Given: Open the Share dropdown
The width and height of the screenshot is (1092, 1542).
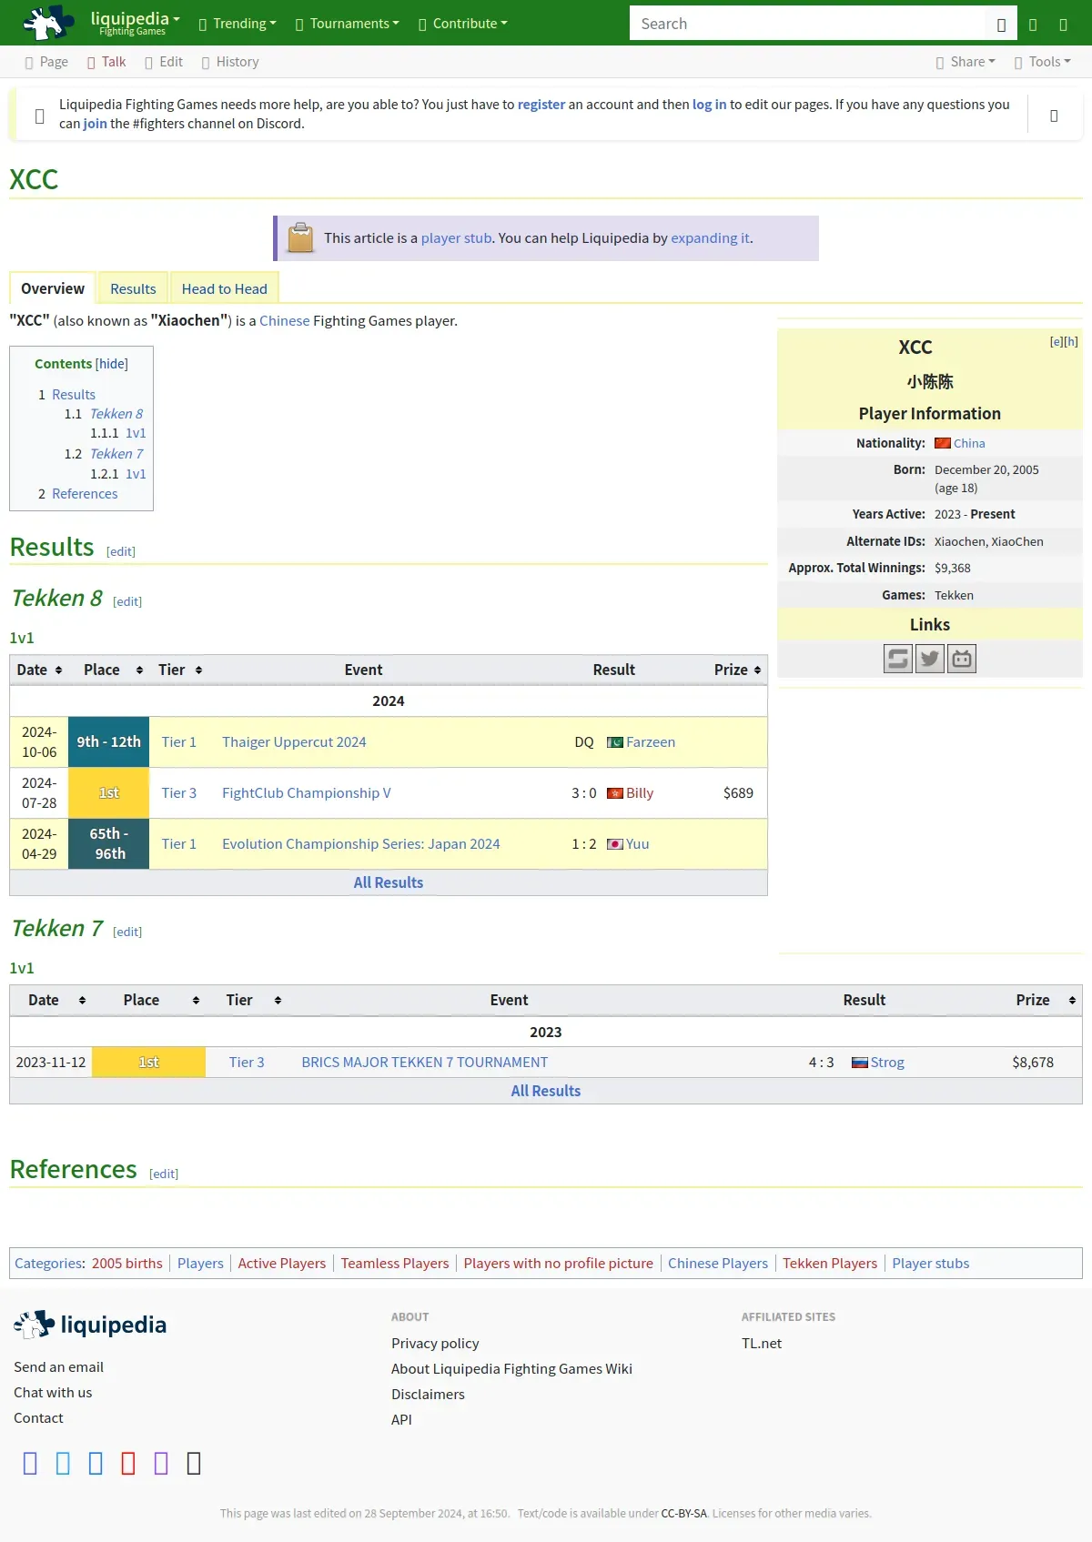Looking at the screenshot, I should pyautogui.click(x=966, y=62).
